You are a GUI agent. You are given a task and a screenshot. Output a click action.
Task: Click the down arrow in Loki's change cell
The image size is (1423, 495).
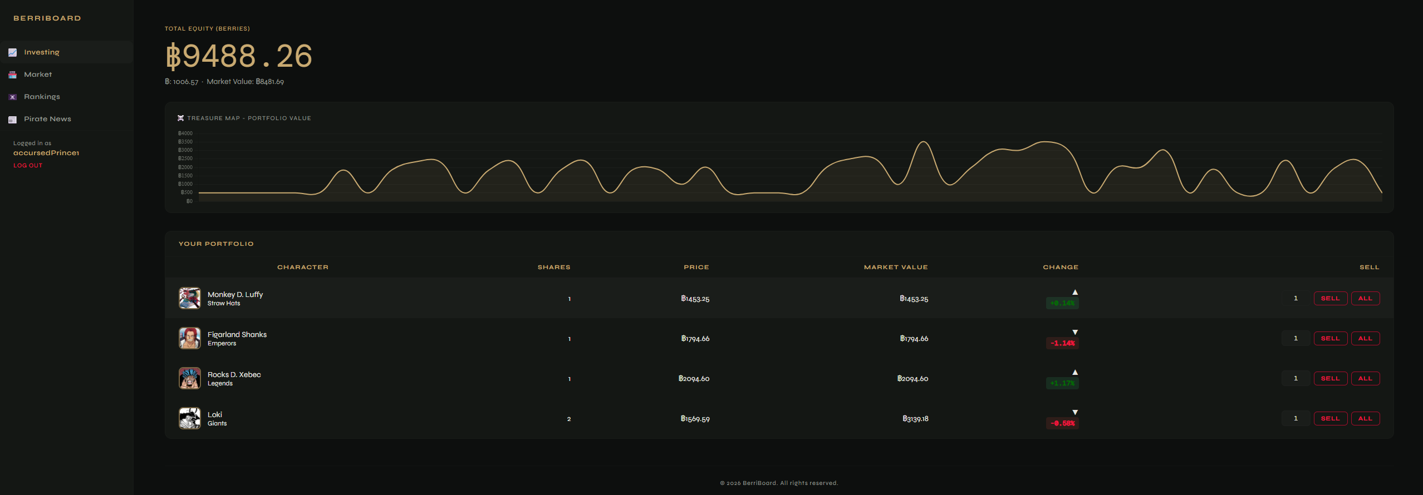click(x=1075, y=412)
